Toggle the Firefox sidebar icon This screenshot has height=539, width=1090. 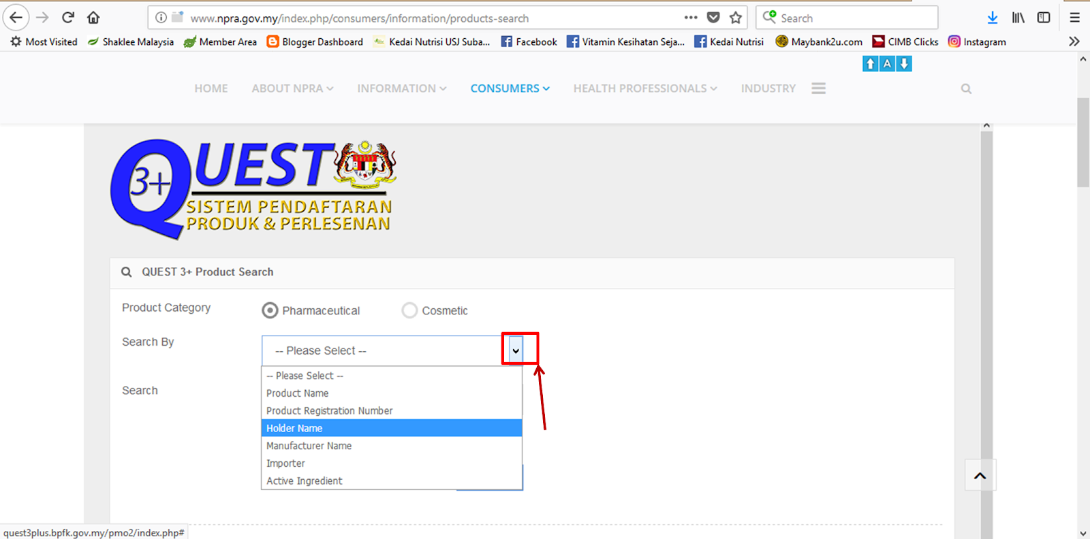(1044, 18)
